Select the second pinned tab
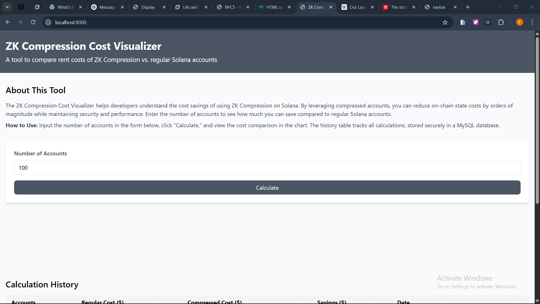The height and width of the screenshot is (304, 540). [x=37, y=7]
